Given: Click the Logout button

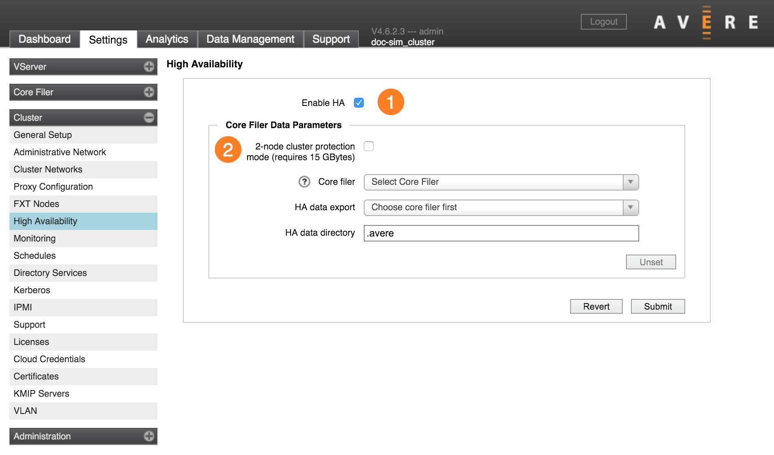Looking at the screenshot, I should tap(603, 22).
